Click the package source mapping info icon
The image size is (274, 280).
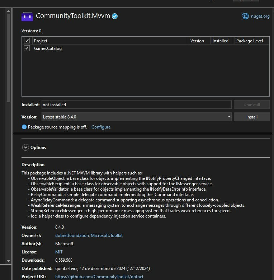[24, 127]
